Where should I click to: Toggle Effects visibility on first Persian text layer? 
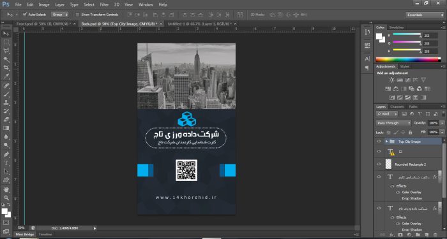tap(392, 186)
